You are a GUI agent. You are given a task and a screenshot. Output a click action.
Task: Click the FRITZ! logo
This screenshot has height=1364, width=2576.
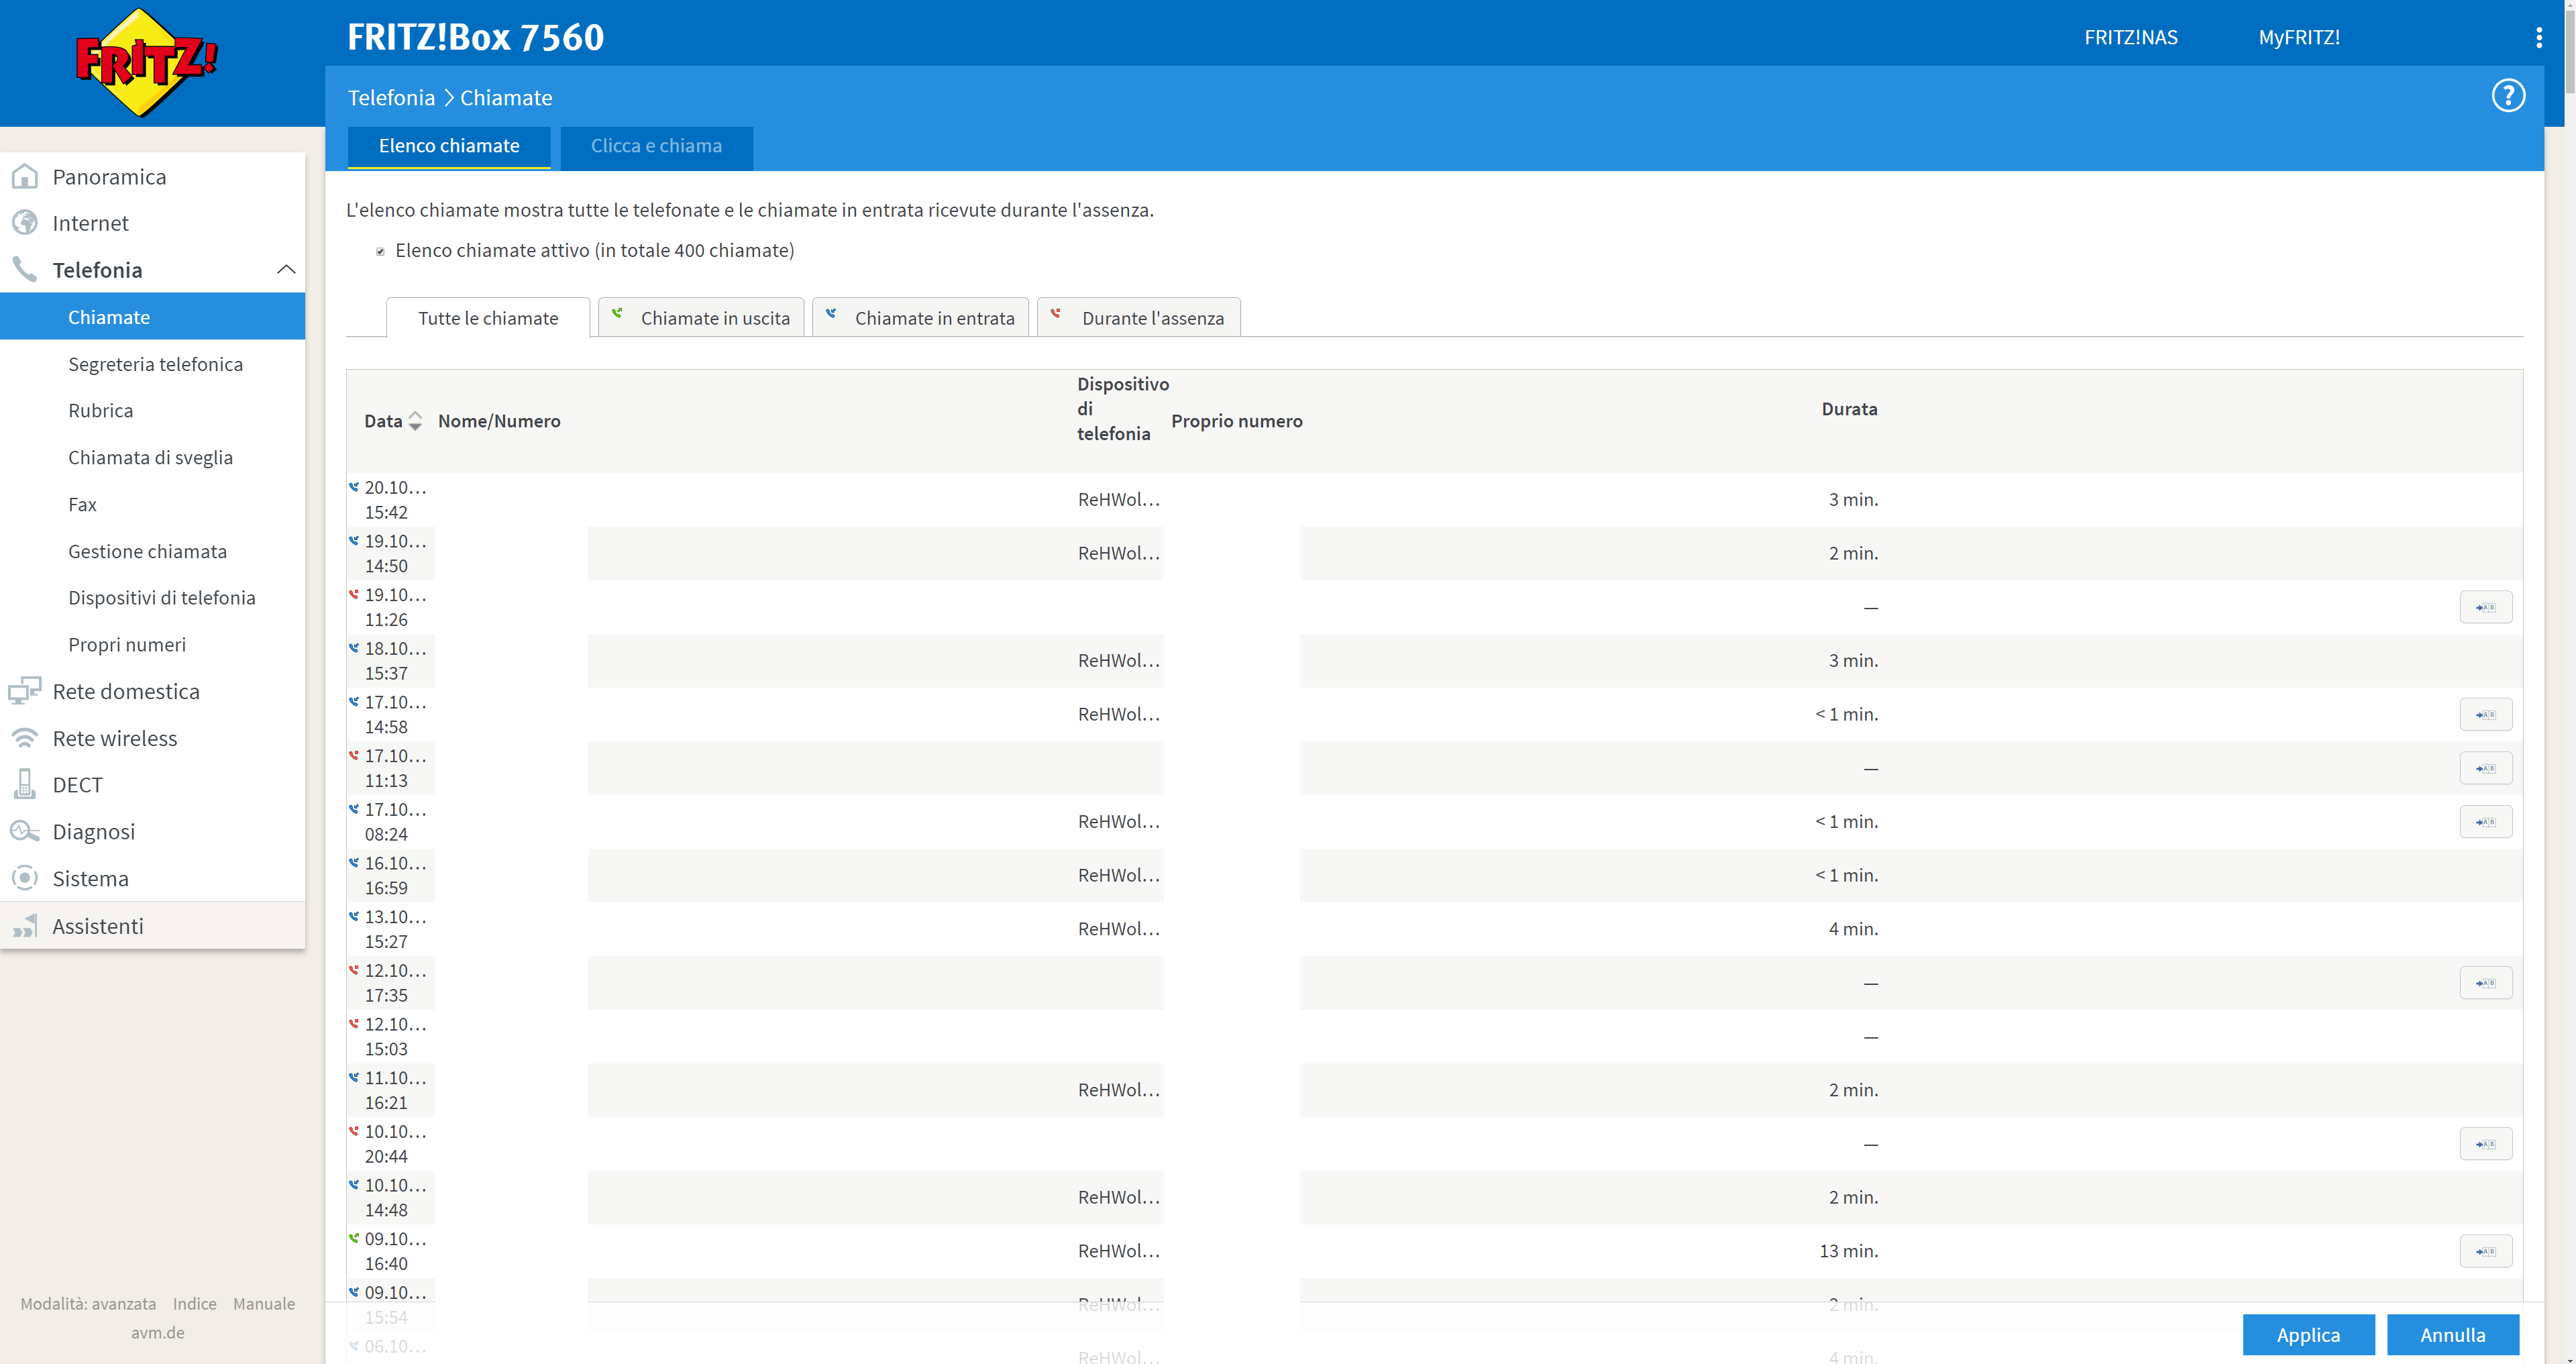[147, 62]
